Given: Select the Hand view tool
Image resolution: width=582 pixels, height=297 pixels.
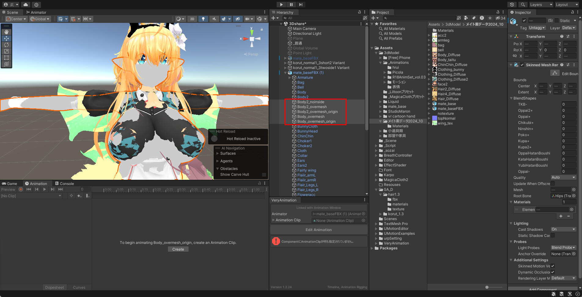Looking at the screenshot, I should coord(6,32).
